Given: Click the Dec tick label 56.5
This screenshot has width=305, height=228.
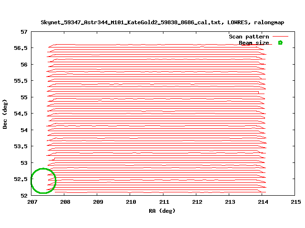Looking at the screenshot, I should coord(20,48).
